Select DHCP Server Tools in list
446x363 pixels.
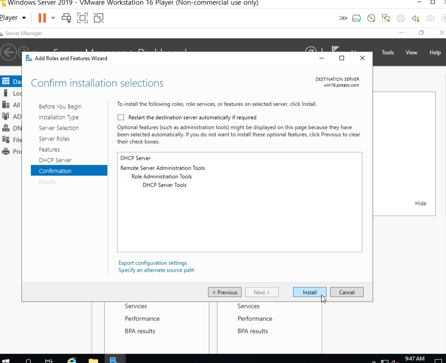(x=165, y=185)
